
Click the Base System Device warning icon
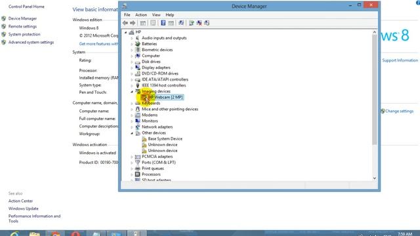tap(144, 138)
